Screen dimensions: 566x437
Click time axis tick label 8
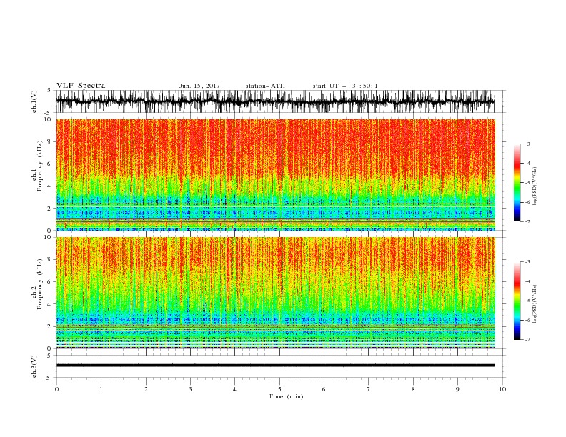413,389
